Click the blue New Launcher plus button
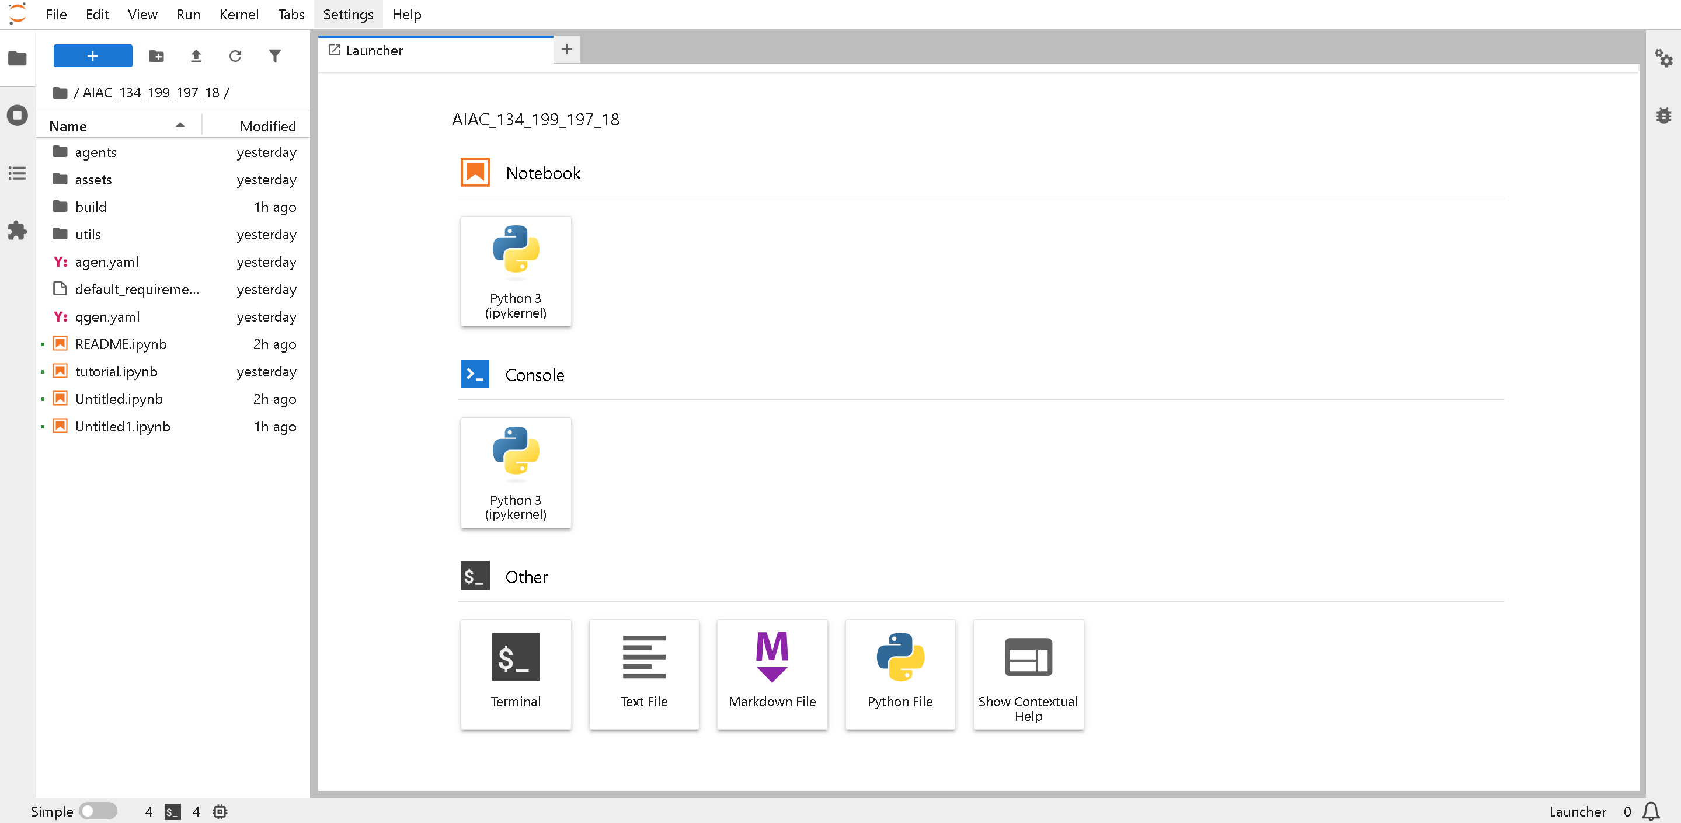 click(93, 56)
